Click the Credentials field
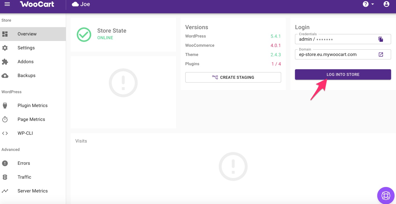Image resolution: width=396 pixels, height=204 pixels. [335, 40]
